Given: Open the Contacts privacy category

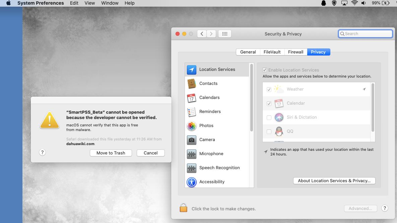Looking at the screenshot, I should tap(208, 84).
